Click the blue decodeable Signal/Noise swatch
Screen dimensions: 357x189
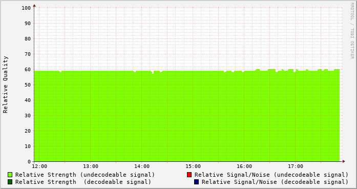coord(197,182)
